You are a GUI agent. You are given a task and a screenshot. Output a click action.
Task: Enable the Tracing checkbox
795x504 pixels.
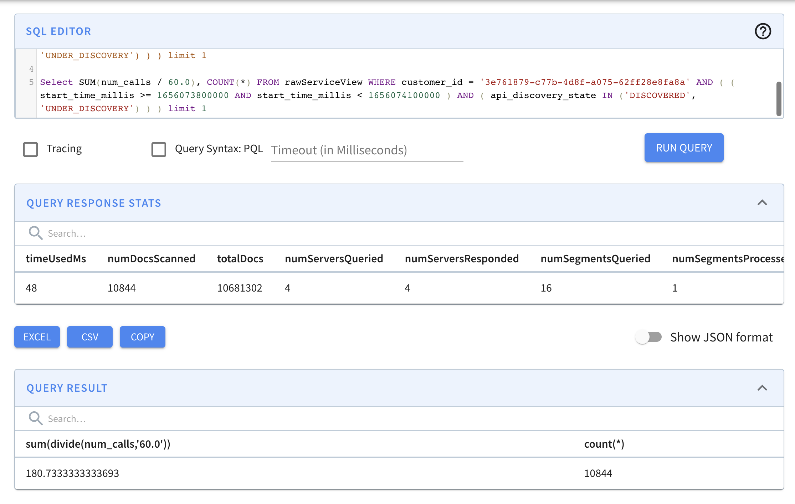31,149
